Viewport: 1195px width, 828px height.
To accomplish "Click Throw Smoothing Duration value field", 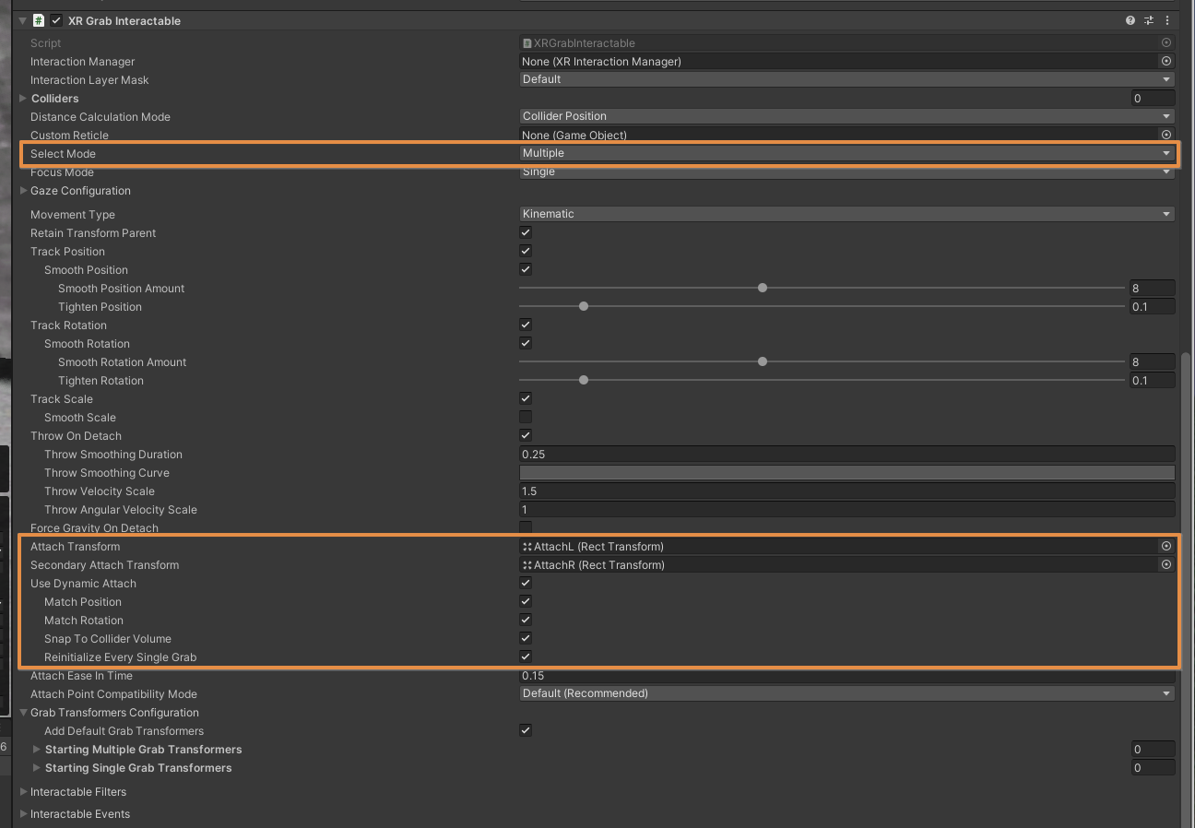I will 846,454.
